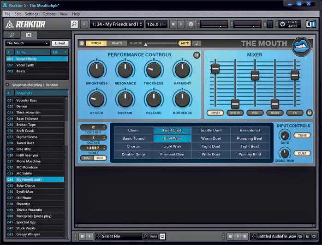Toggle the BASS mixer channel button
Image resolution: width=322 pixels, height=245 pixels.
coord(275,113)
